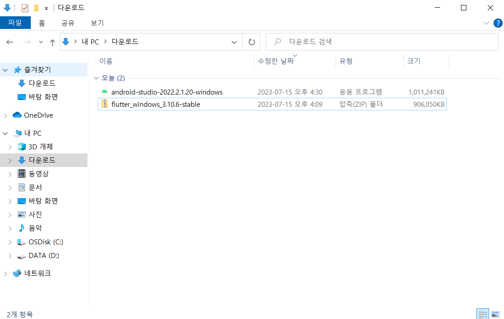Open recent locations dropdown arrow
504x319 pixels.
click(41, 42)
